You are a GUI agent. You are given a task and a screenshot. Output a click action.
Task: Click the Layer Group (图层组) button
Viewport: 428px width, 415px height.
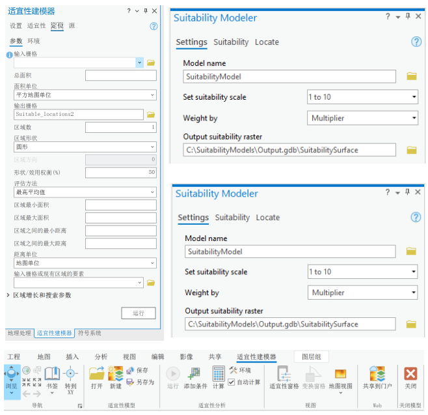coord(311,357)
